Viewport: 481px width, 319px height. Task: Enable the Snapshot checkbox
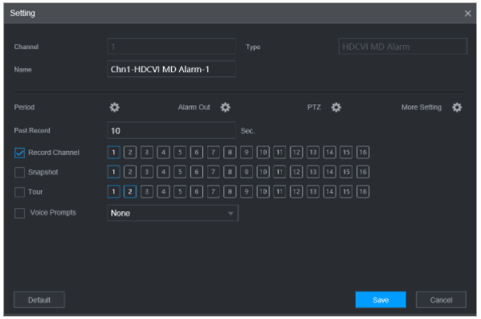click(19, 172)
